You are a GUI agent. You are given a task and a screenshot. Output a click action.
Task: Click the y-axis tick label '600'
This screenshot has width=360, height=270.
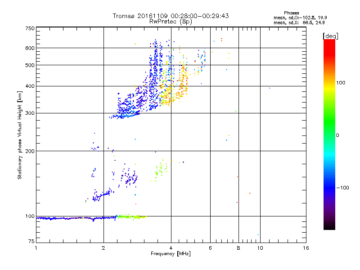click(30, 48)
